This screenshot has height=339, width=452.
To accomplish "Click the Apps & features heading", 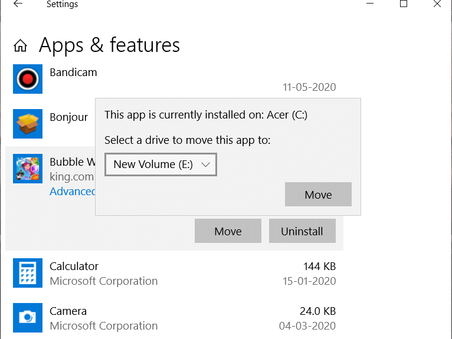I will click(x=109, y=45).
